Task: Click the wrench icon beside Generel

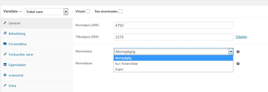Action: click(x=5, y=23)
